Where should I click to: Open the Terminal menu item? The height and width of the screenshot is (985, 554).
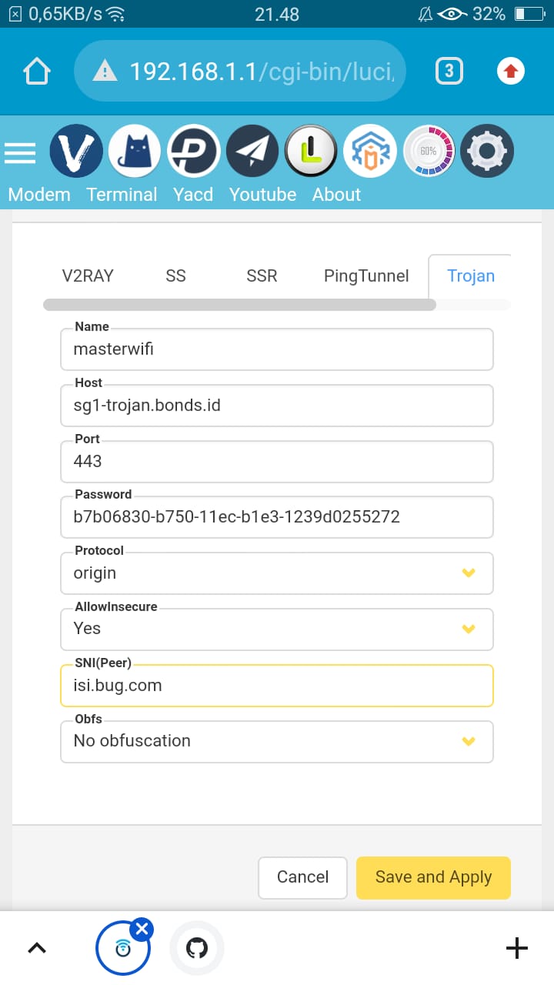coord(122,195)
